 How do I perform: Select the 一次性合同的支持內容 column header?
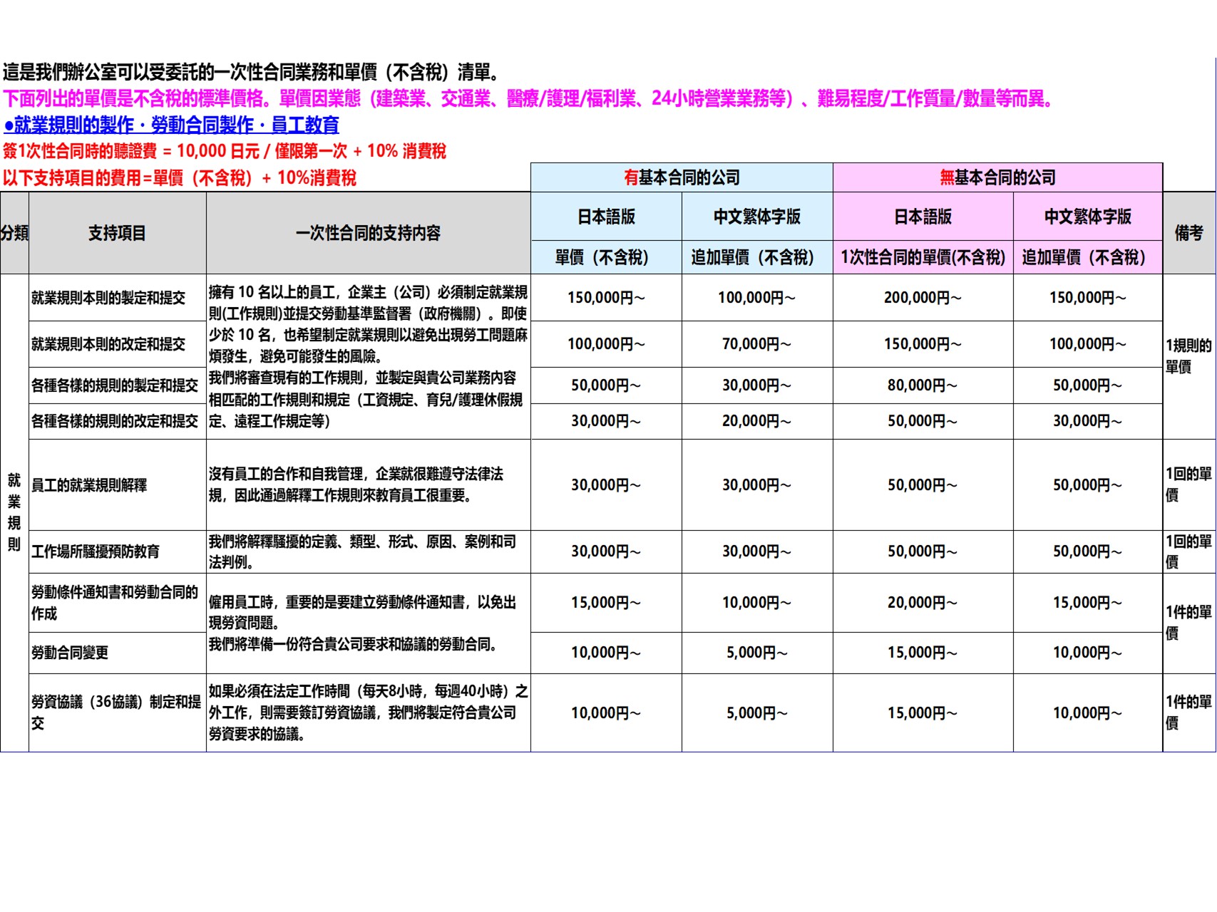[368, 233]
